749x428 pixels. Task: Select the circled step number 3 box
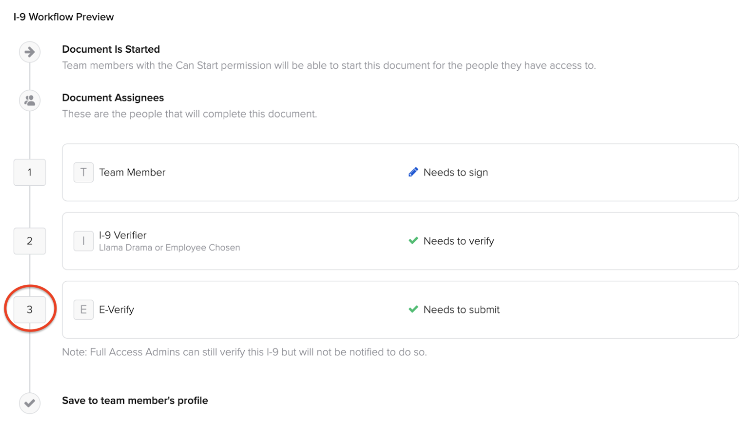[x=30, y=310]
